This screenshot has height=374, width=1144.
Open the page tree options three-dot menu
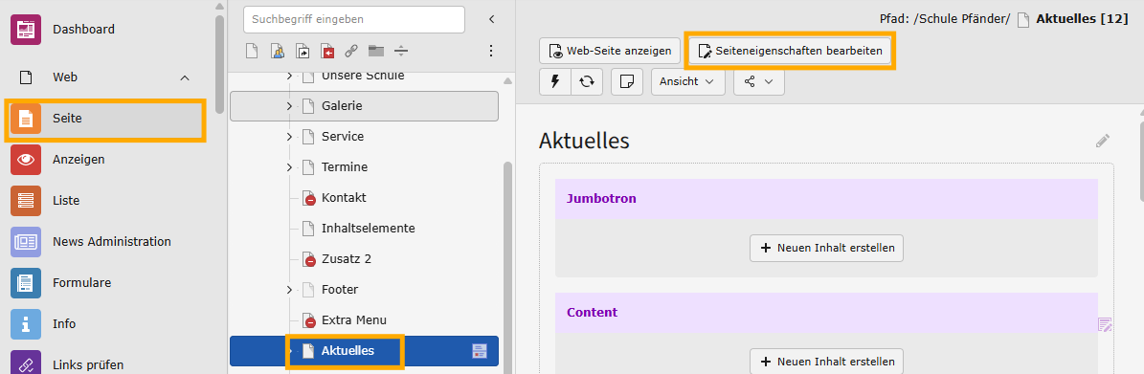click(x=491, y=51)
